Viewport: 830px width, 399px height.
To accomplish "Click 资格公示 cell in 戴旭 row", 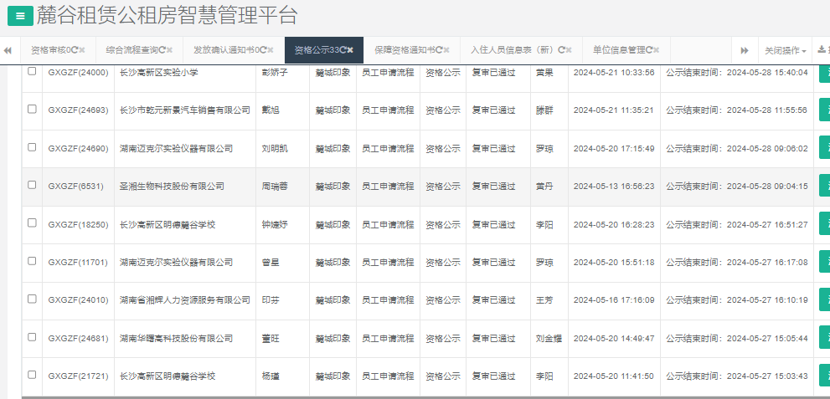I will 443,110.
